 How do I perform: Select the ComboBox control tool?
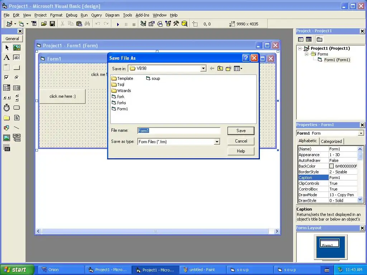pyautogui.click(x=7, y=88)
